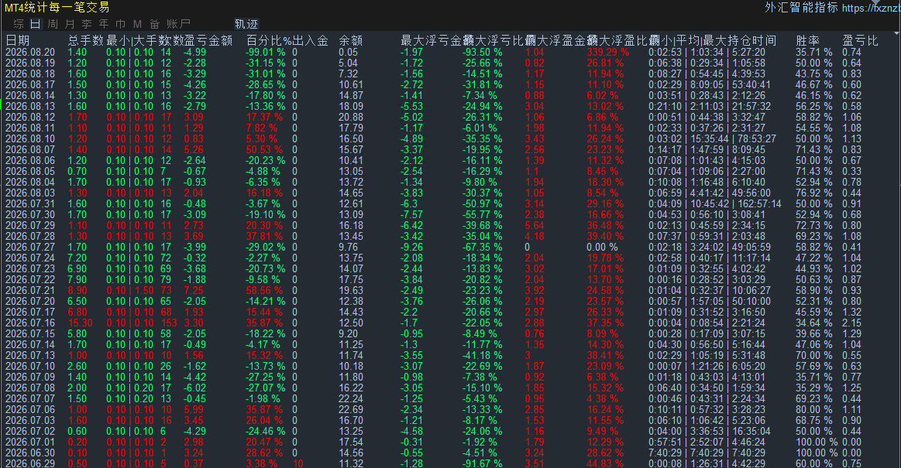The image size is (901, 468).
Task: Open the 年 yearly tab
Action: click(104, 24)
